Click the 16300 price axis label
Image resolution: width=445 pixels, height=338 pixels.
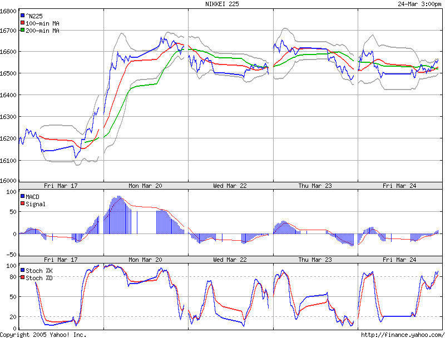click(x=8, y=117)
